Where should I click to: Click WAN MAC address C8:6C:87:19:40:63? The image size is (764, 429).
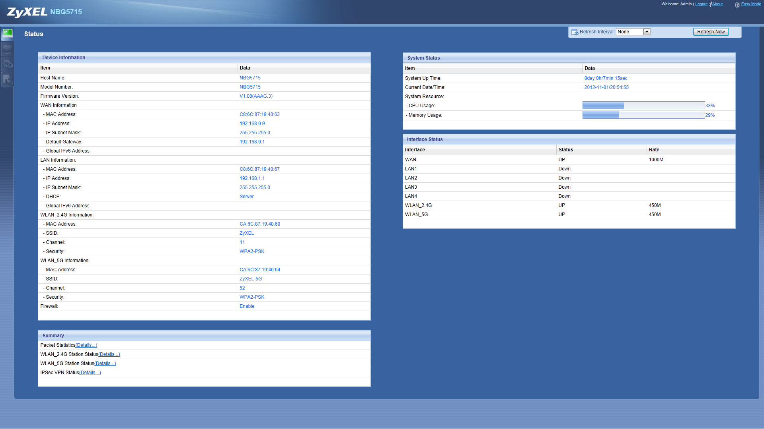259,114
